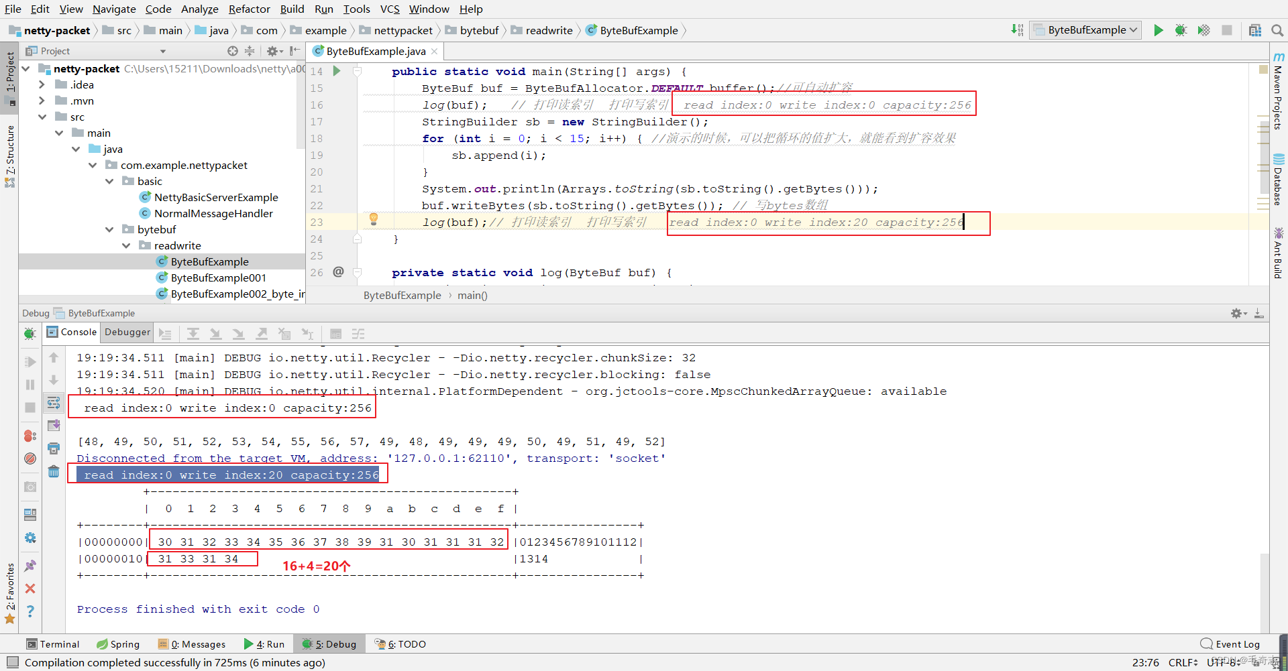1288x671 pixels.
Task: Rerun ByteBufExample via the bug icon in the Debug panel
Action: click(x=30, y=333)
